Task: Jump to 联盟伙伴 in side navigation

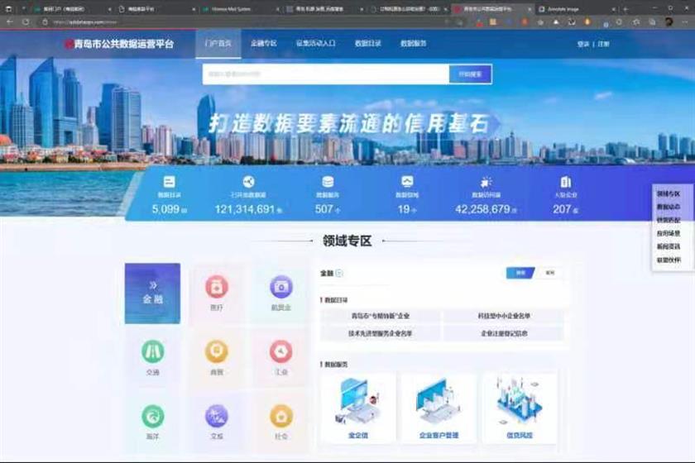Action: [669, 260]
